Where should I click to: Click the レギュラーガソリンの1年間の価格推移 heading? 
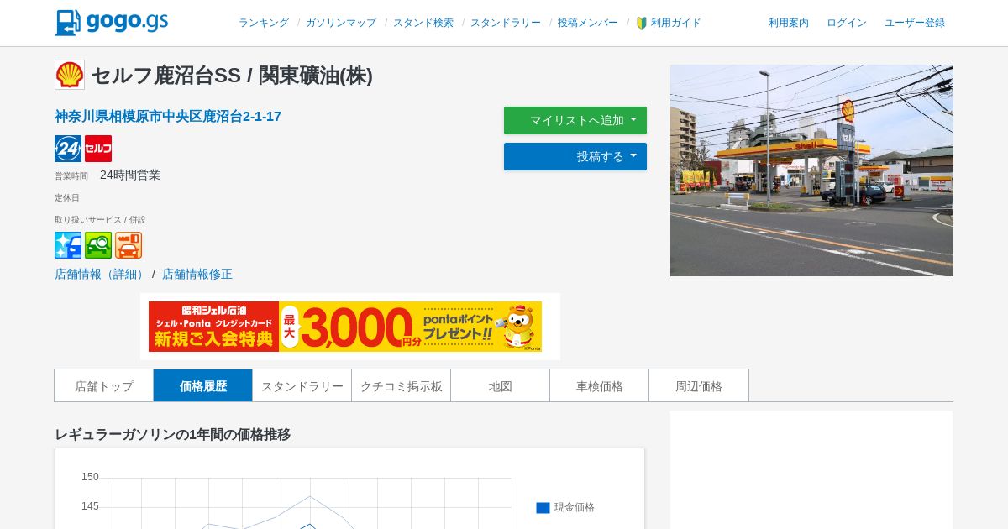(x=172, y=434)
